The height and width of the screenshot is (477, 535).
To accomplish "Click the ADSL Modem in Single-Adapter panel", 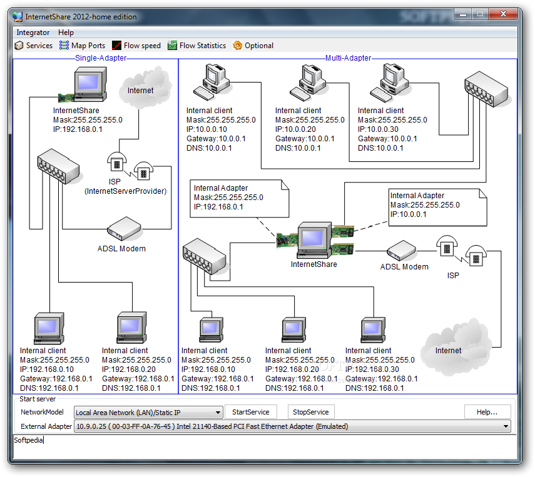I will click(x=123, y=228).
